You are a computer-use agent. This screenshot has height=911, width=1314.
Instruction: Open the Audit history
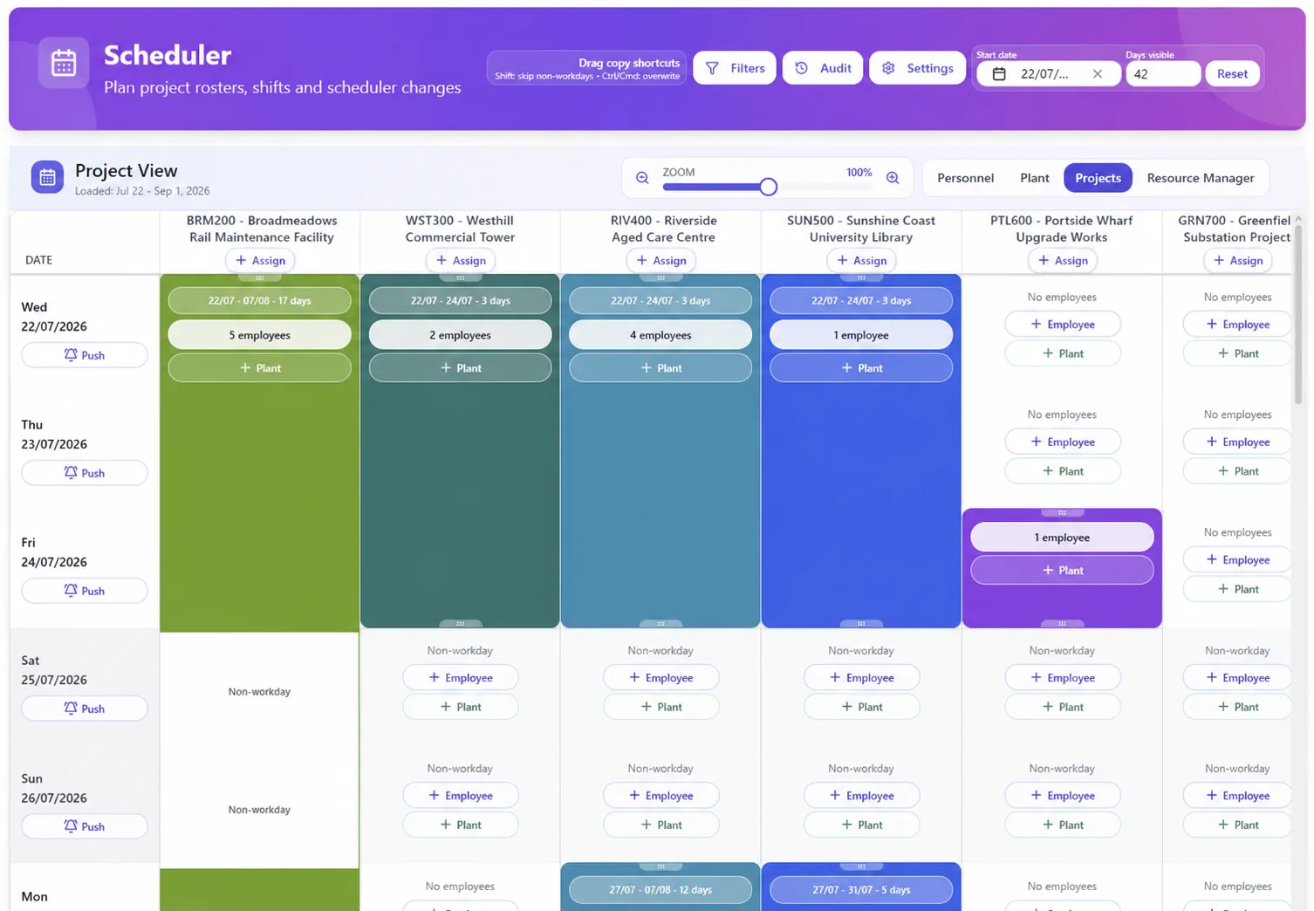(x=823, y=68)
